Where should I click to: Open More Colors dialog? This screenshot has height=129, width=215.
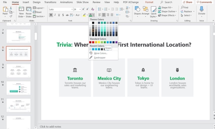[100, 53]
